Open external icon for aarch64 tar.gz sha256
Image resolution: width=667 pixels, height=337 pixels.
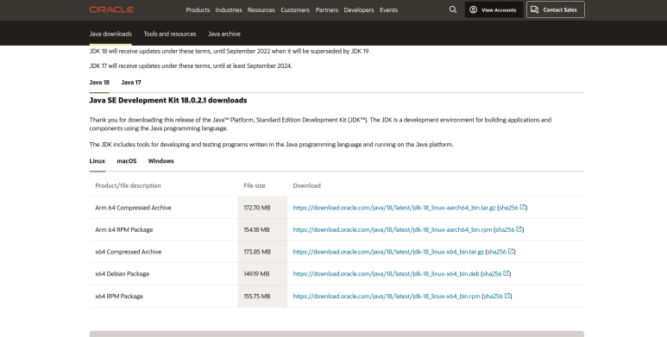pyautogui.click(x=523, y=207)
